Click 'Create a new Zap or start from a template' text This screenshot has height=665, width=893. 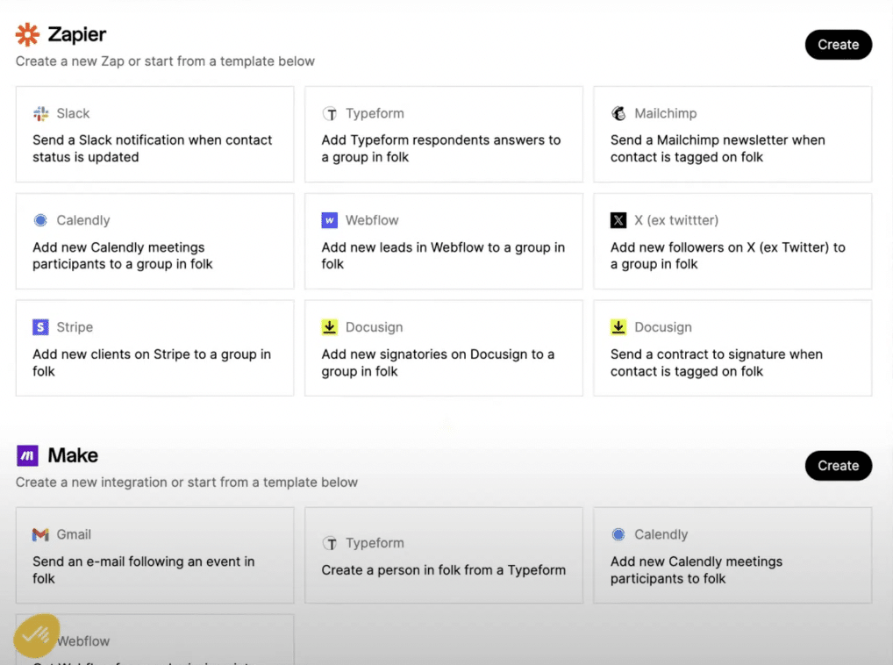pyautogui.click(x=165, y=61)
